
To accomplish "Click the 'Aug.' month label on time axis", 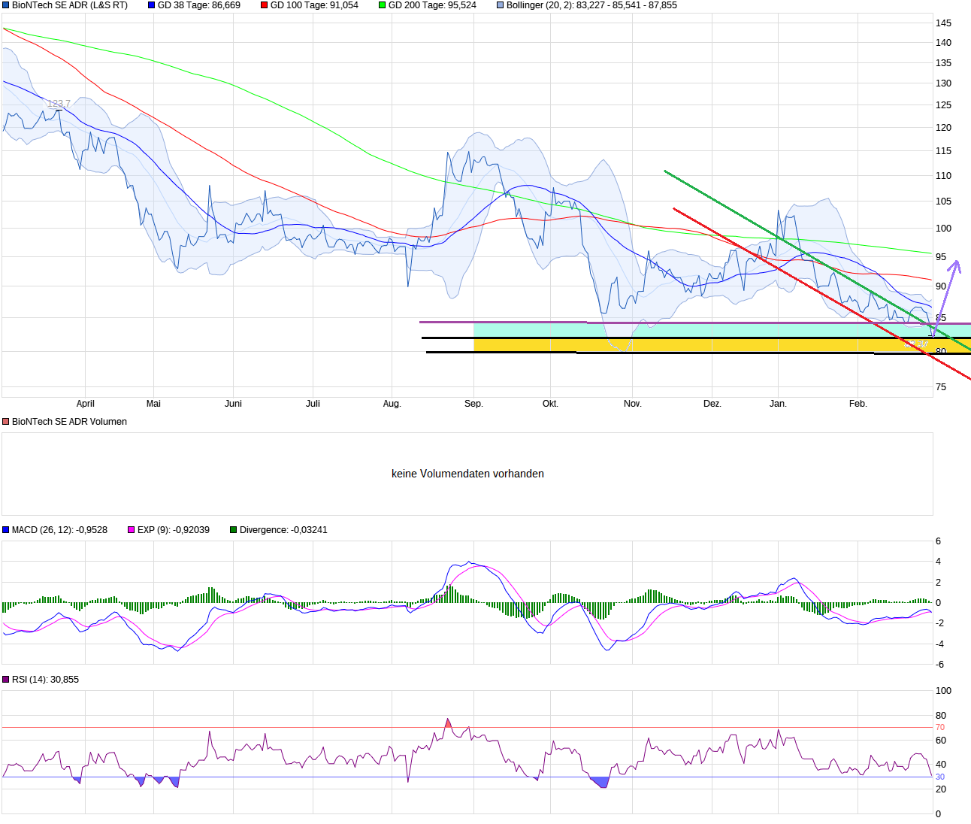I will click(392, 404).
